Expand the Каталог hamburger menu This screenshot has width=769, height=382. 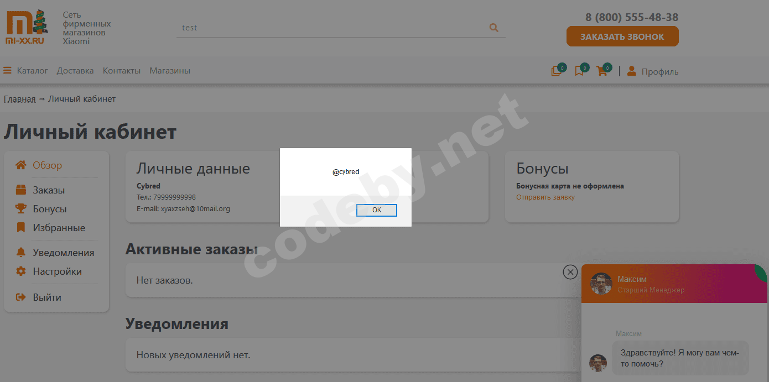coord(25,71)
